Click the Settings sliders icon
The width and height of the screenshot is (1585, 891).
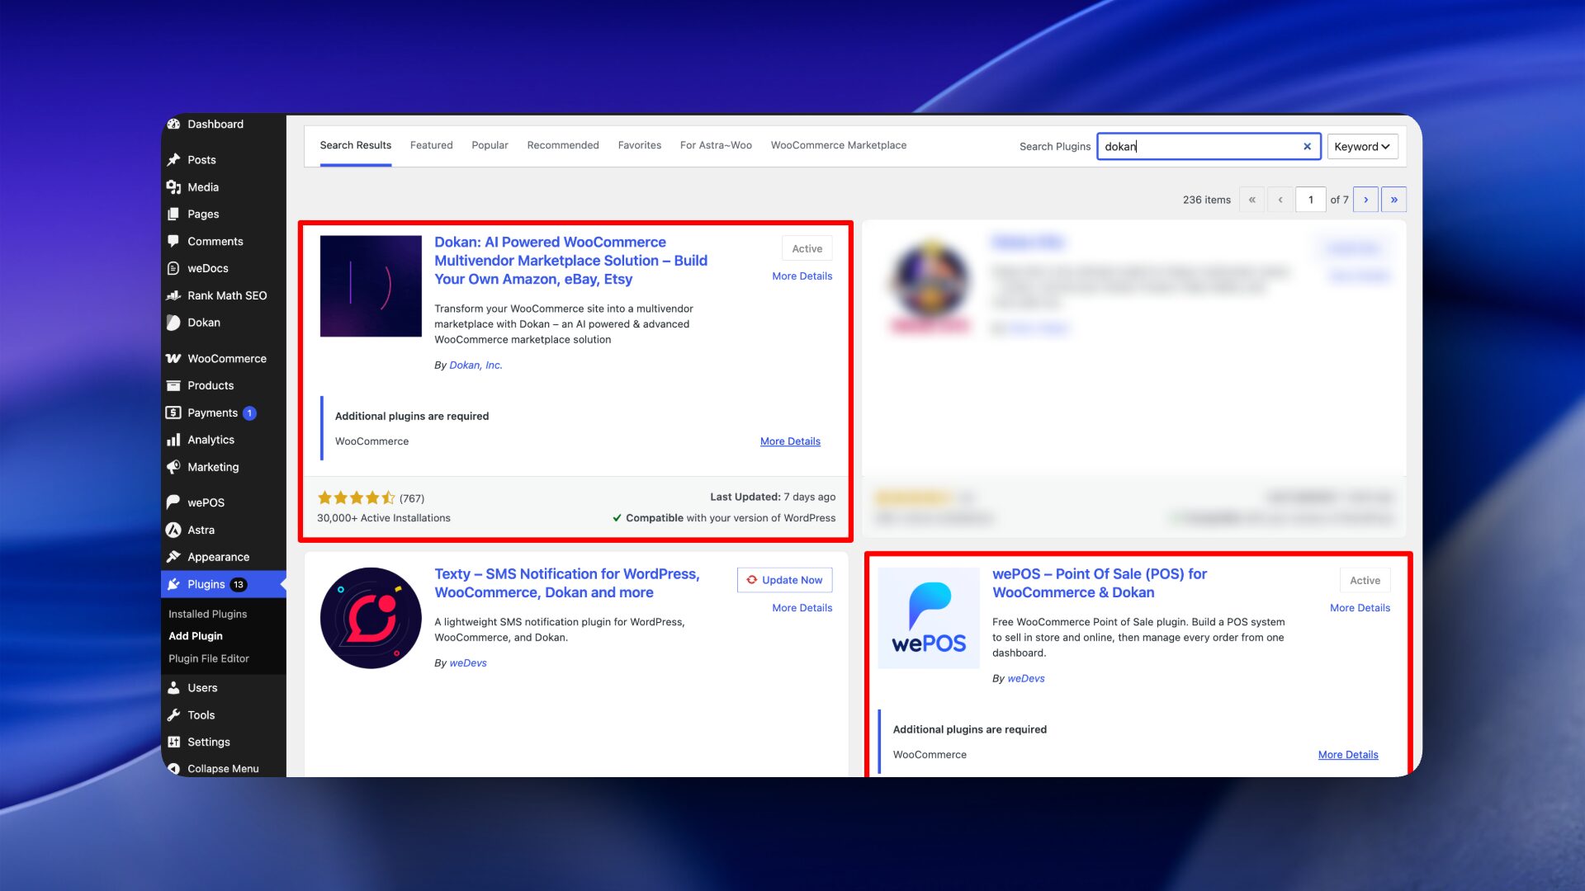(173, 742)
